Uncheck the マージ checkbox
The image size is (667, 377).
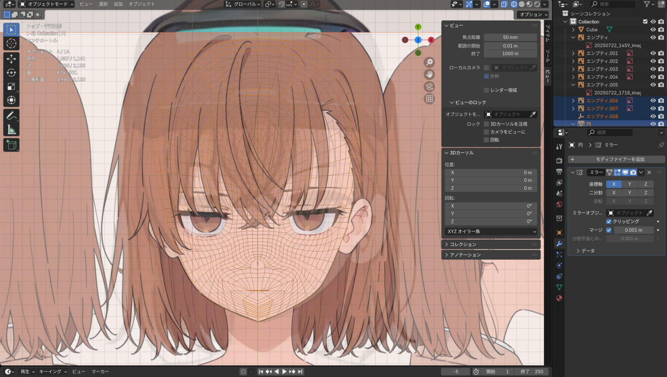pyautogui.click(x=609, y=230)
